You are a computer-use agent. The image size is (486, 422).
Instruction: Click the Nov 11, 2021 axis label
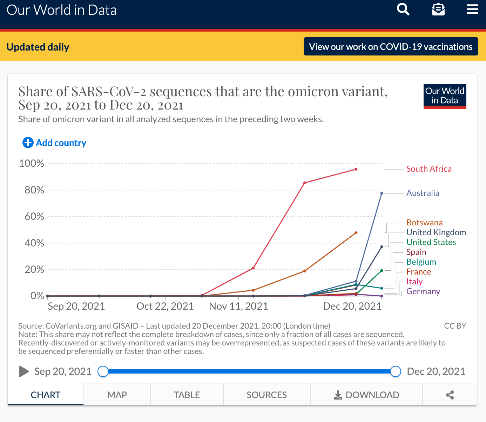(x=238, y=306)
